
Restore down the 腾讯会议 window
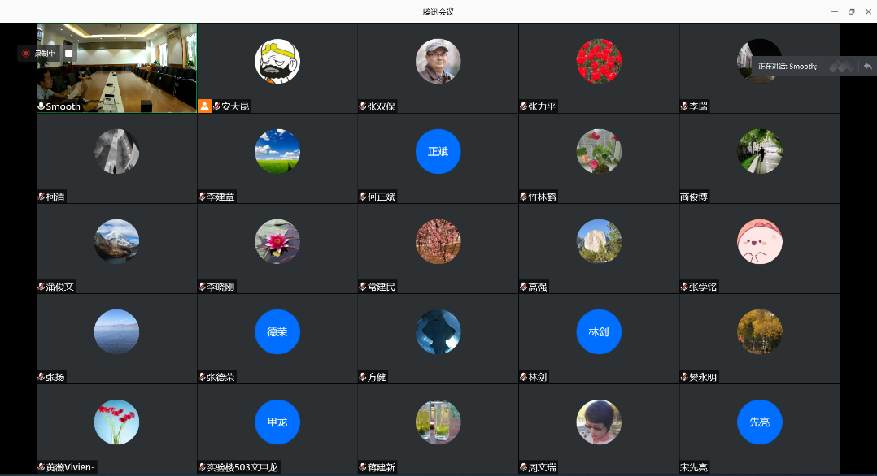click(851, 11)
